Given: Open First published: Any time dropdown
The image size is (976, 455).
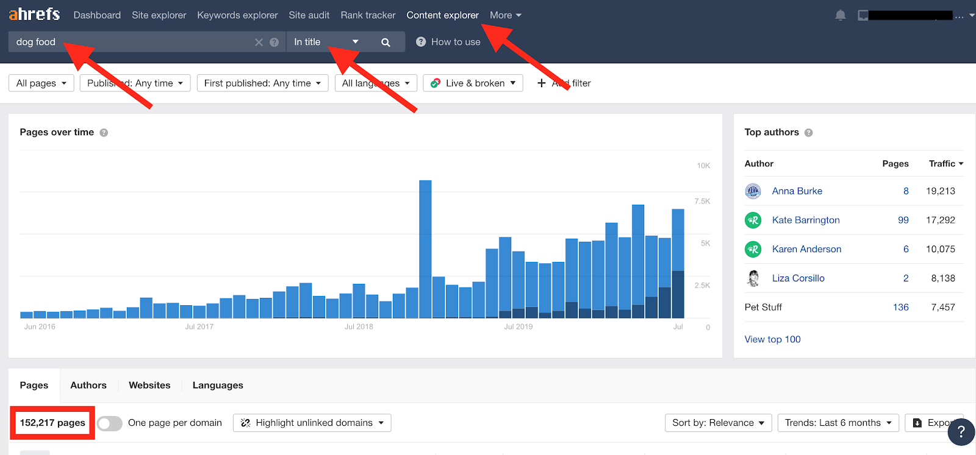Looking at the screenshot, I should 262,83.
